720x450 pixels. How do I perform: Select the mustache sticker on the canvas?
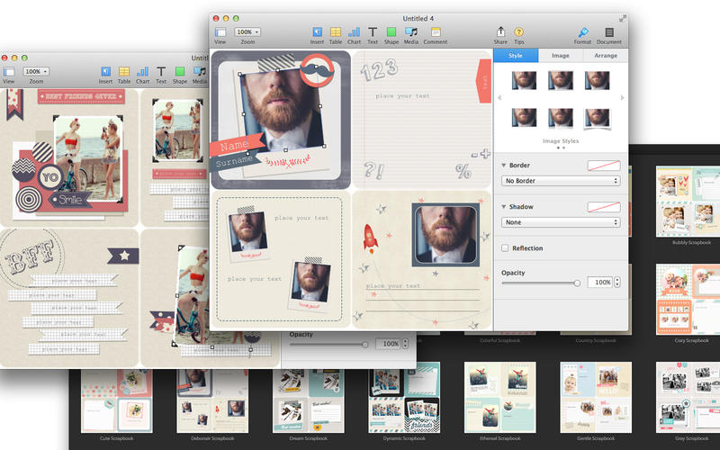pos(317,70)
